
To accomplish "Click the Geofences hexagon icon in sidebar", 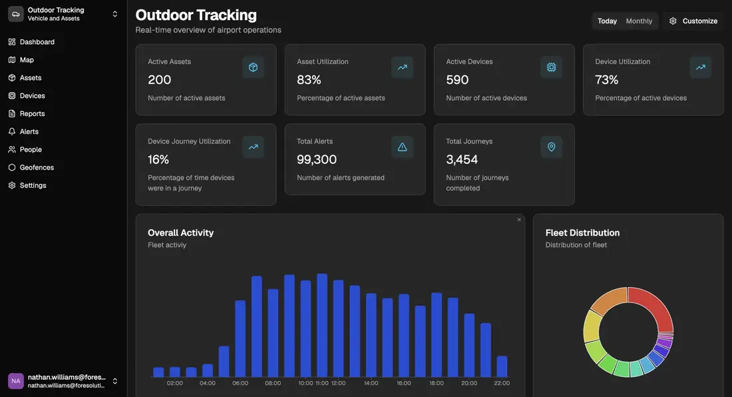I will (x=12, y=167).
